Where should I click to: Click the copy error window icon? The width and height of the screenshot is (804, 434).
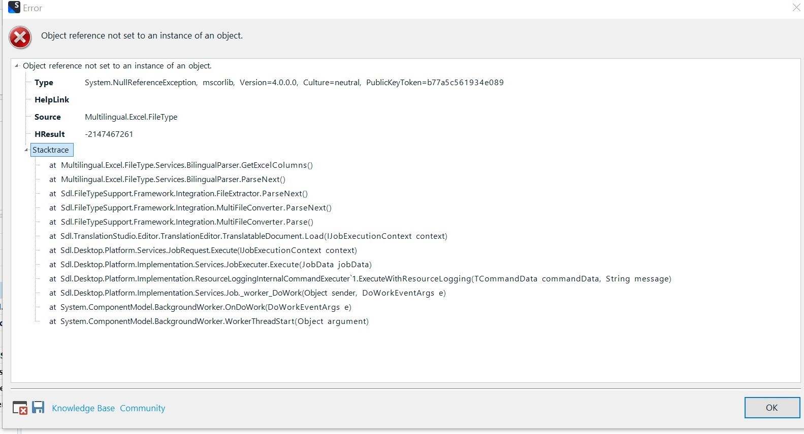(x=20, y=408)
